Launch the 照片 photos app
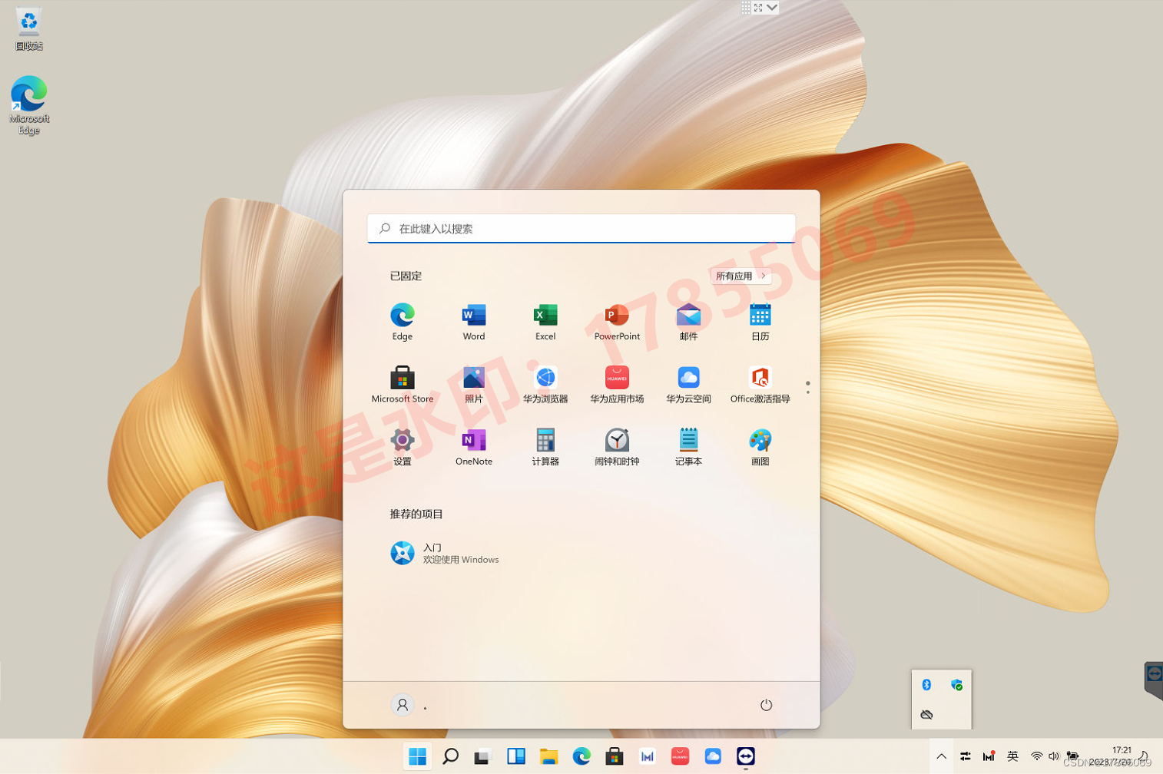This screenshot has height=774, width=1163. pos(473,385)
